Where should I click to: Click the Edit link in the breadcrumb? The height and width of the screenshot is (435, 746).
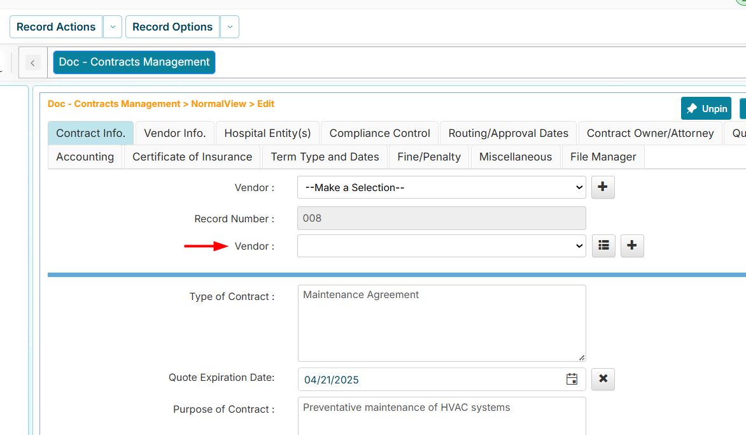pos(265,104)
